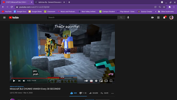
Task: Open the YouTube hamburger guide menu
Action: click(4, 18)
